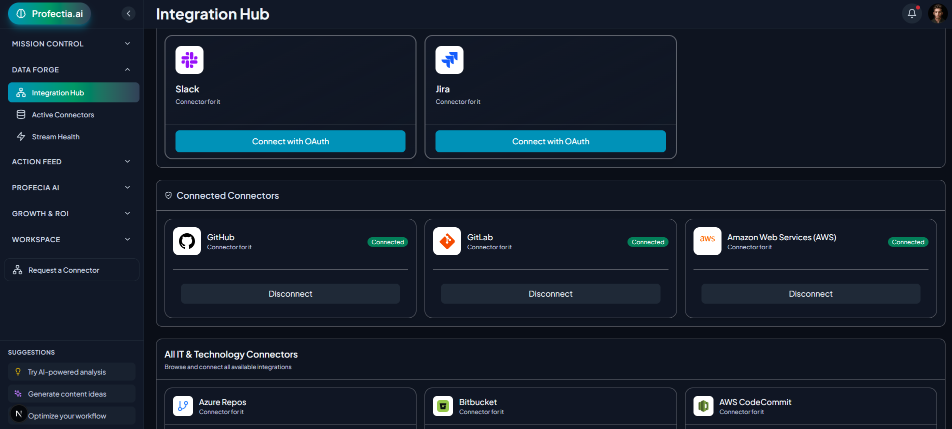Viewport: 952px width, 429px height.
Task: Select Generate content ideas suggestion
Action: coord(71,394)
